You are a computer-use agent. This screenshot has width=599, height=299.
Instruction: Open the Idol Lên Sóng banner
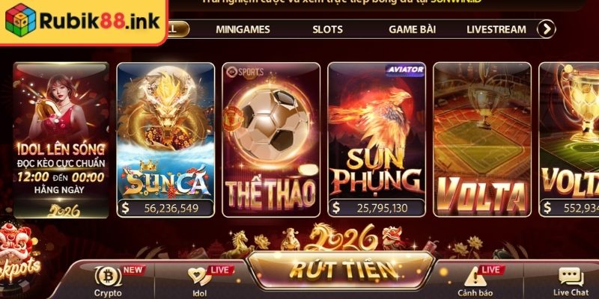[x=61, y=141]
